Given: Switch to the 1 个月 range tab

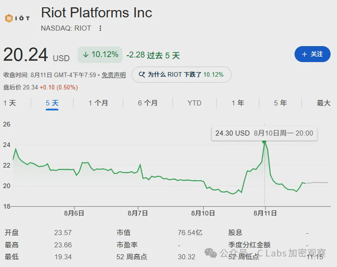Looking at the screenshot, I should (x=98, y=103).
